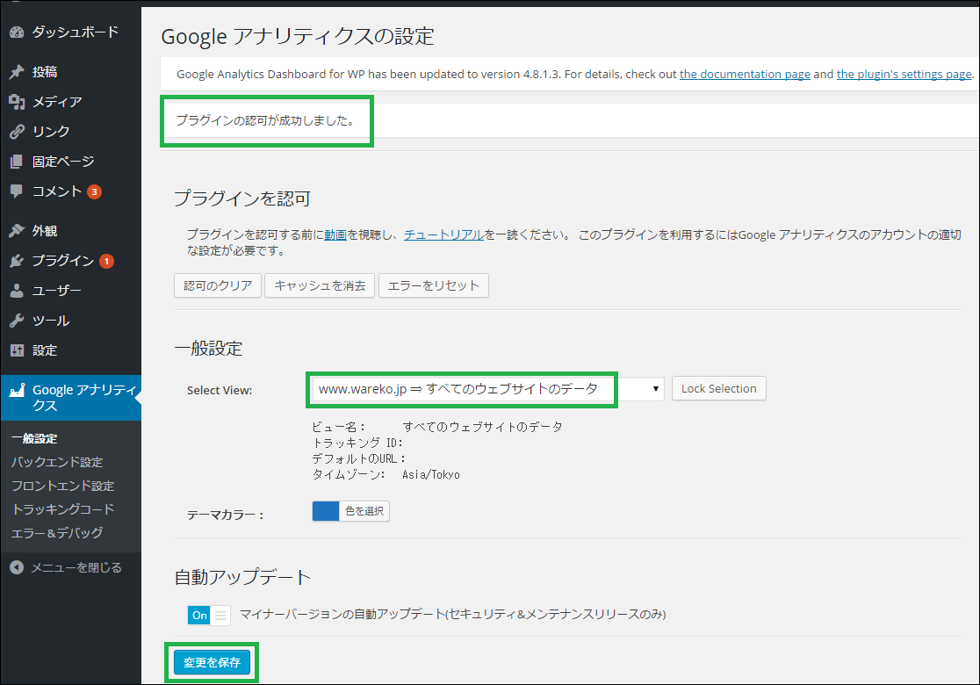Open the ユーザー menu item

57,291
